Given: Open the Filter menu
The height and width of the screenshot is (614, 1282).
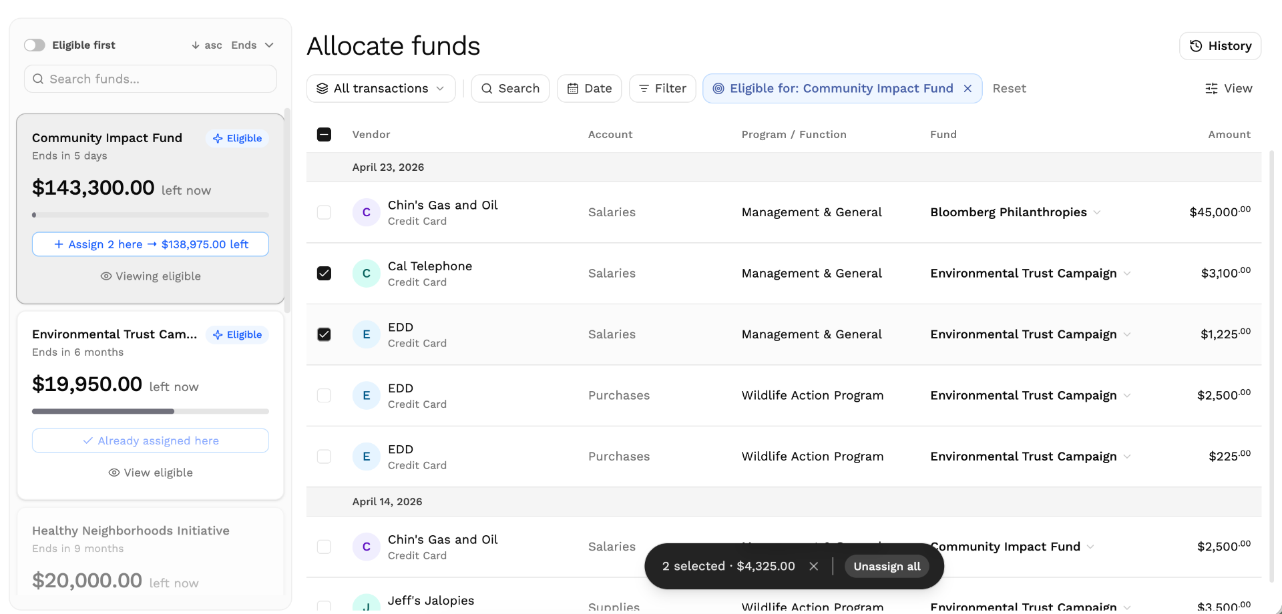Looking at the screenshot, I should pos(662,88).
